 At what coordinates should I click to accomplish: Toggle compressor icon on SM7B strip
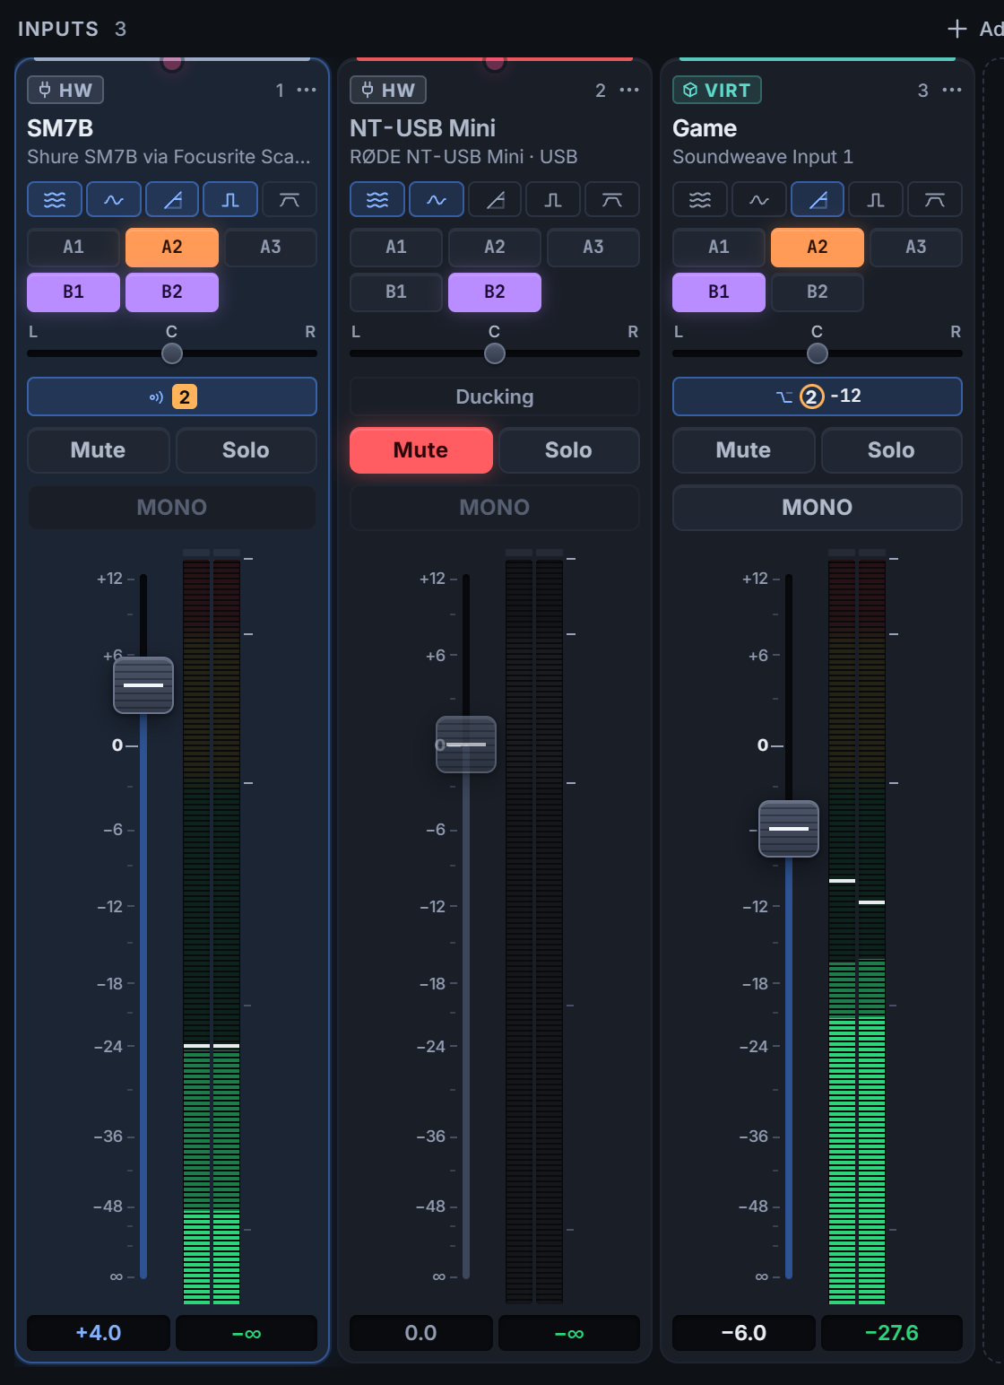click(x=172, y=199)
